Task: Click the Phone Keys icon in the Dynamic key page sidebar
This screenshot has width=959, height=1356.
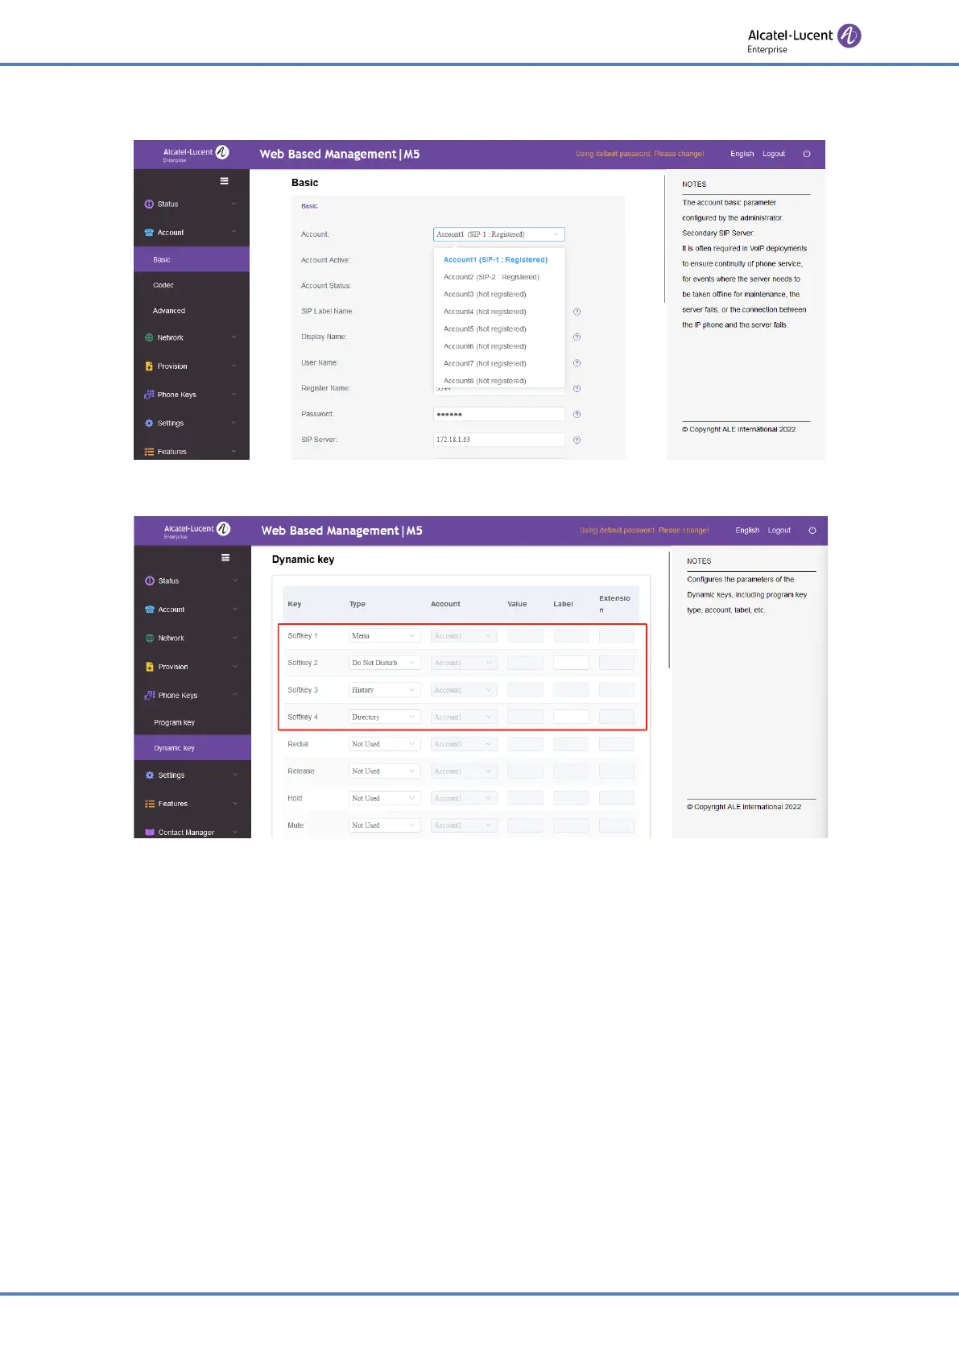Action: 150,696
